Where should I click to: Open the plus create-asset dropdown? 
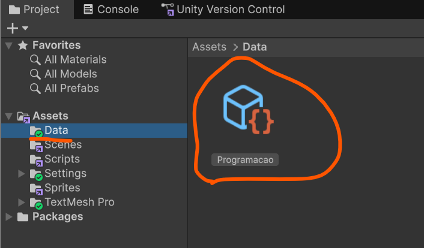[x=17, y=28]
